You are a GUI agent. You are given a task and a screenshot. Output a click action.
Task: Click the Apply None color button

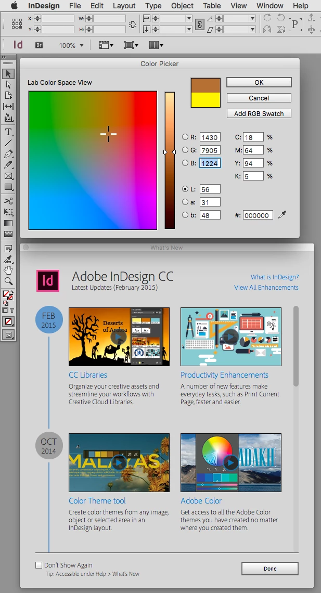tap(8, 322)
